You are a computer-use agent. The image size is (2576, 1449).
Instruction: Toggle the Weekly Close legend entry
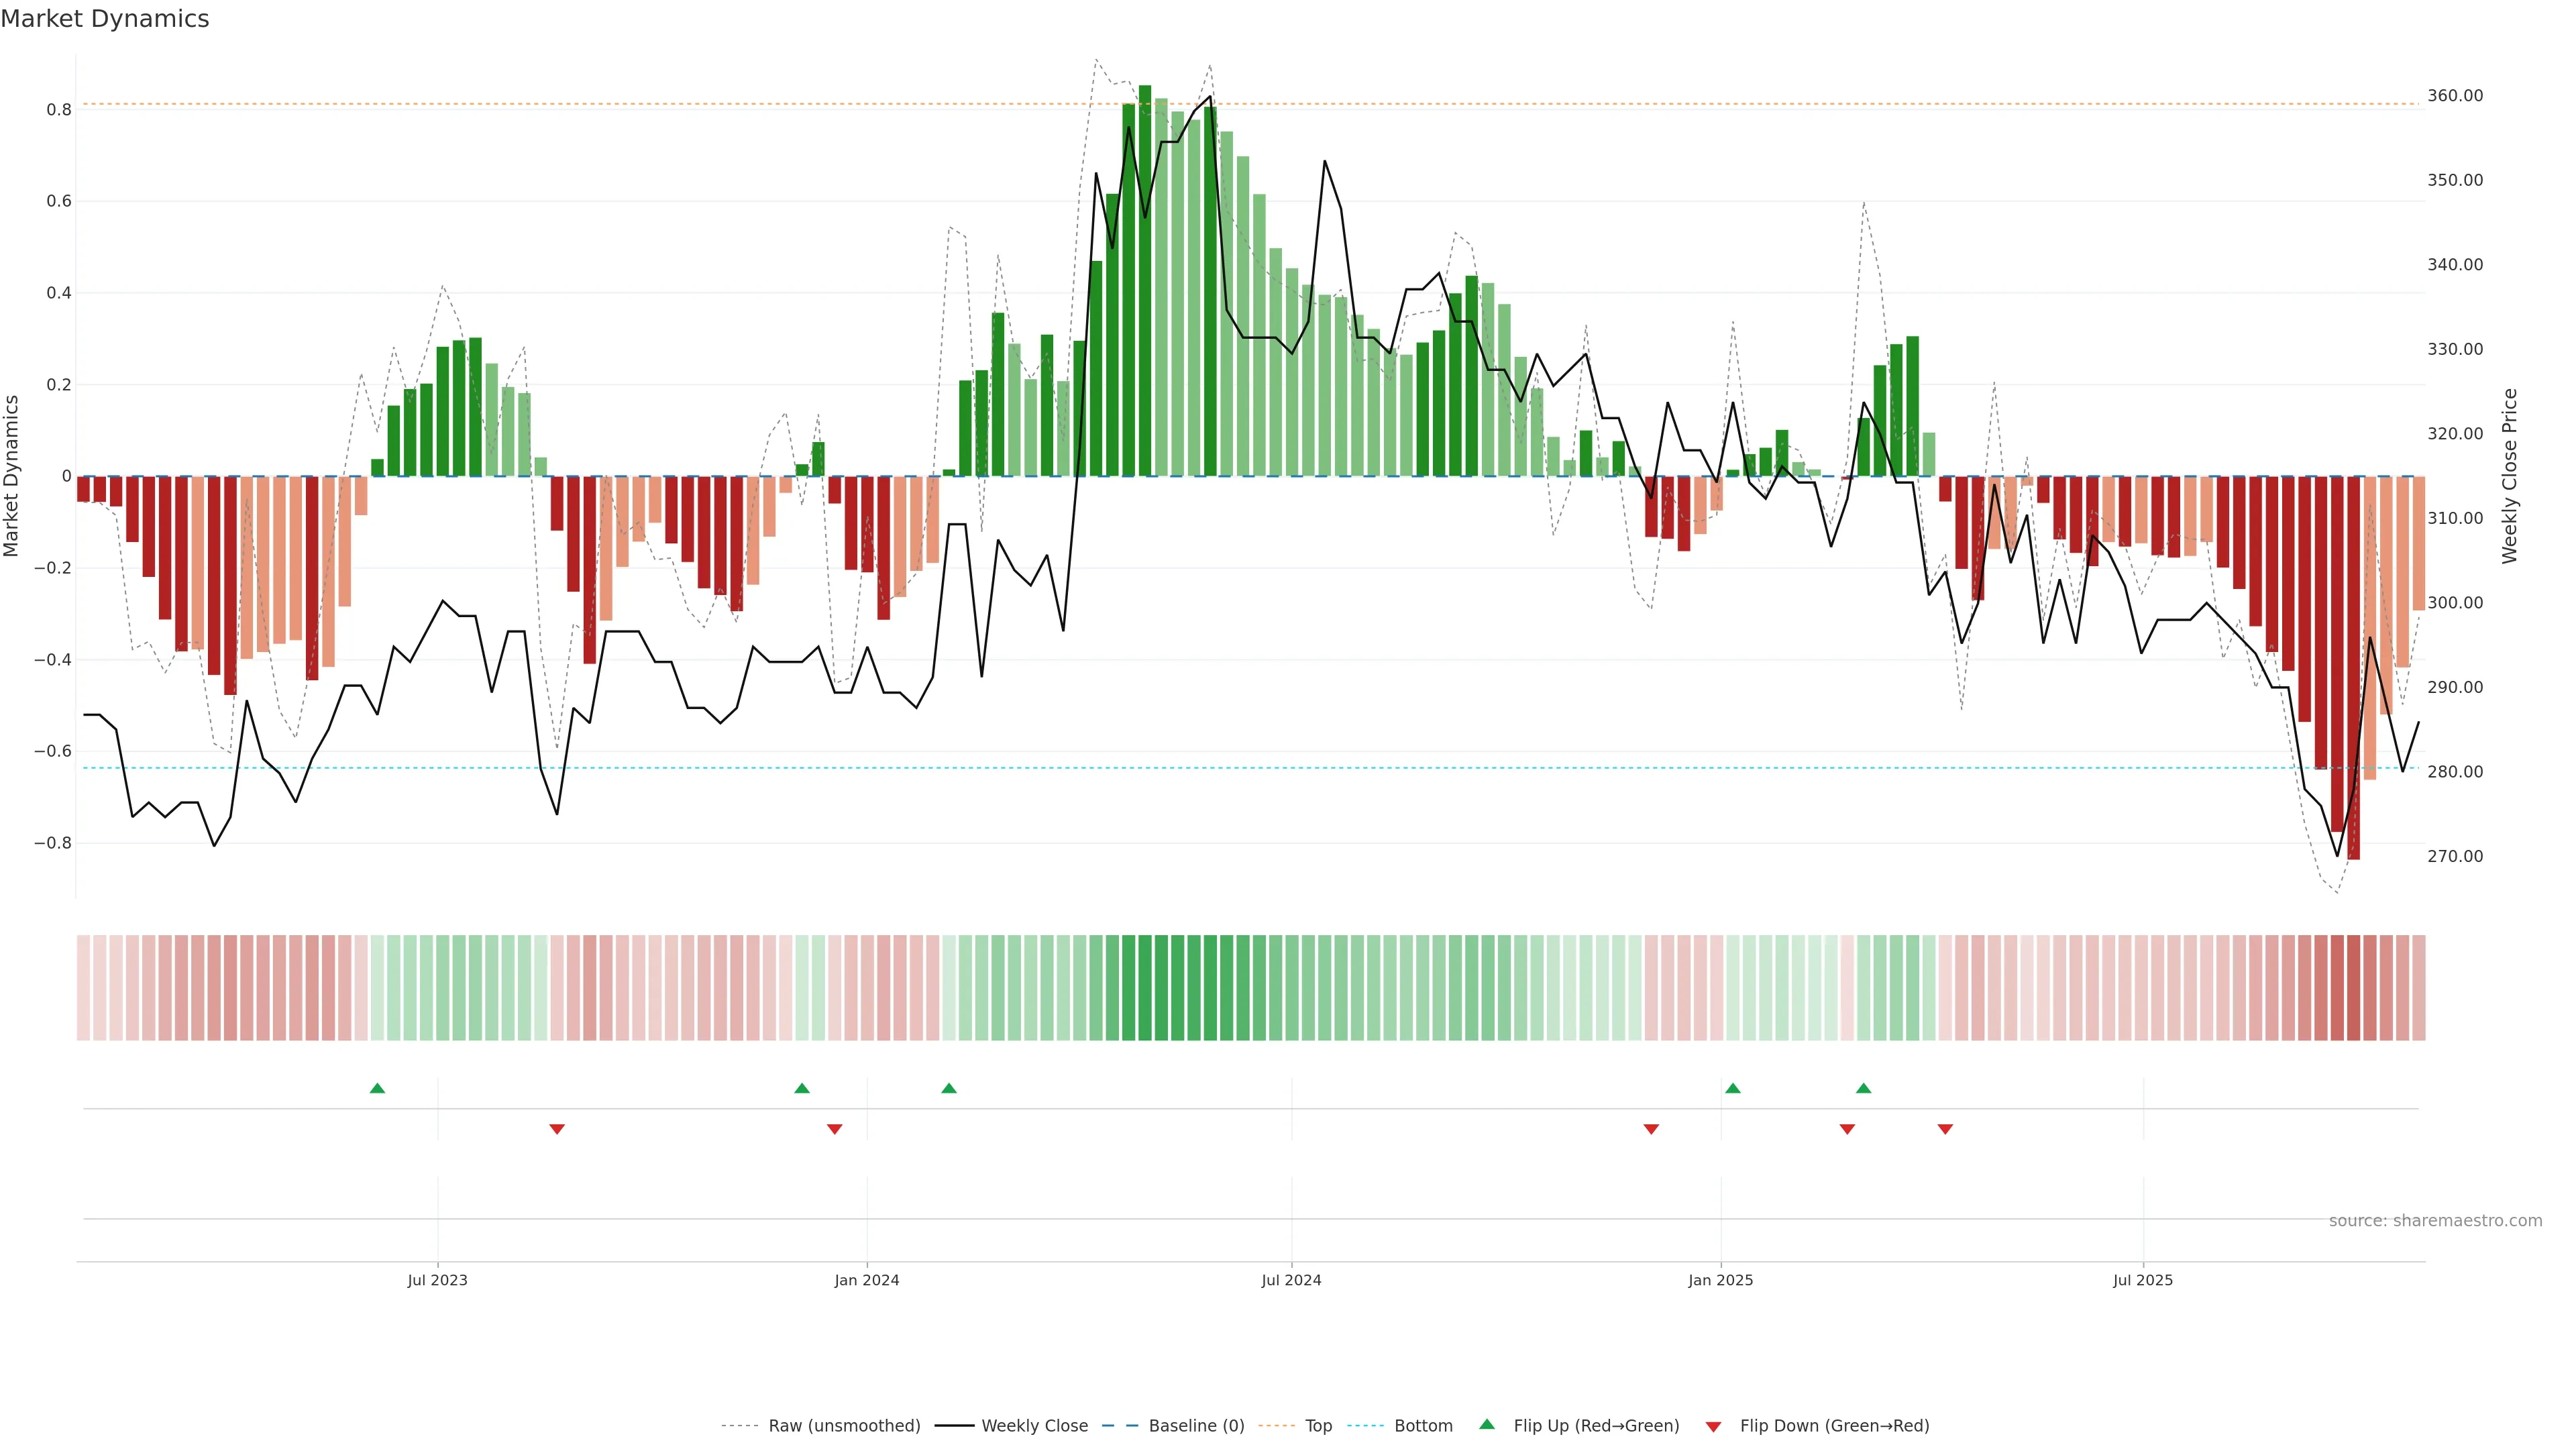pos(1034,1426)
